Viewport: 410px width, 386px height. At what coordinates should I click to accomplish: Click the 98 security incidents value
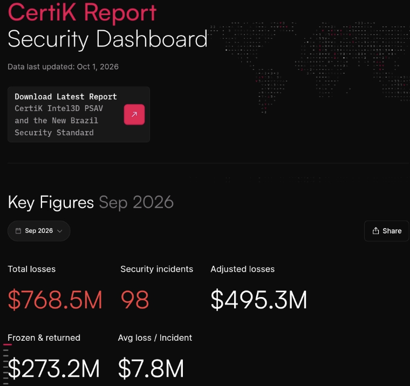point(135,300)
